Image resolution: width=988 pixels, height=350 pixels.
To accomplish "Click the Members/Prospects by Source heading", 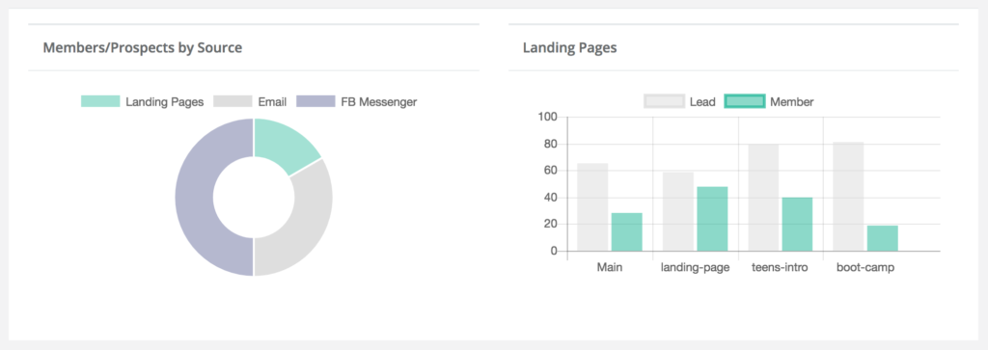I will click(x=143, y=47).
